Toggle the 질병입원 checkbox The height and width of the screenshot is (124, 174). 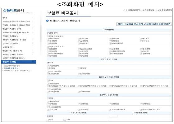[x=110, y=104]
